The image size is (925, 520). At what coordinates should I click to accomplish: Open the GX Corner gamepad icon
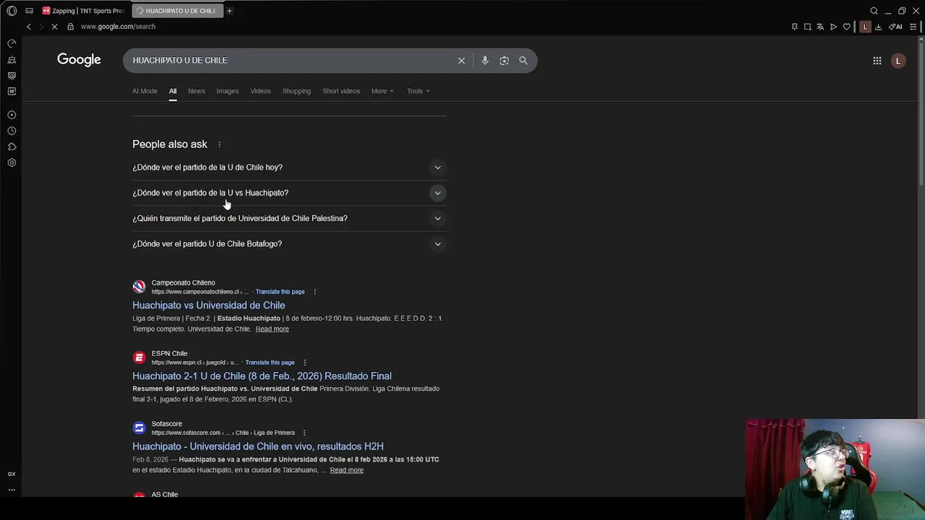[x=29, y=11]
